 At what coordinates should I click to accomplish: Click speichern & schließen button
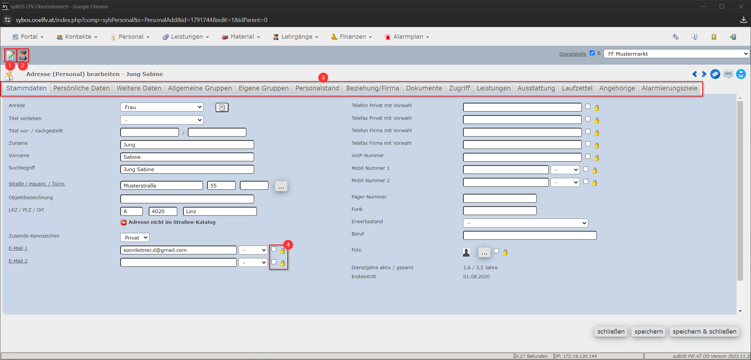coord(705,332)
